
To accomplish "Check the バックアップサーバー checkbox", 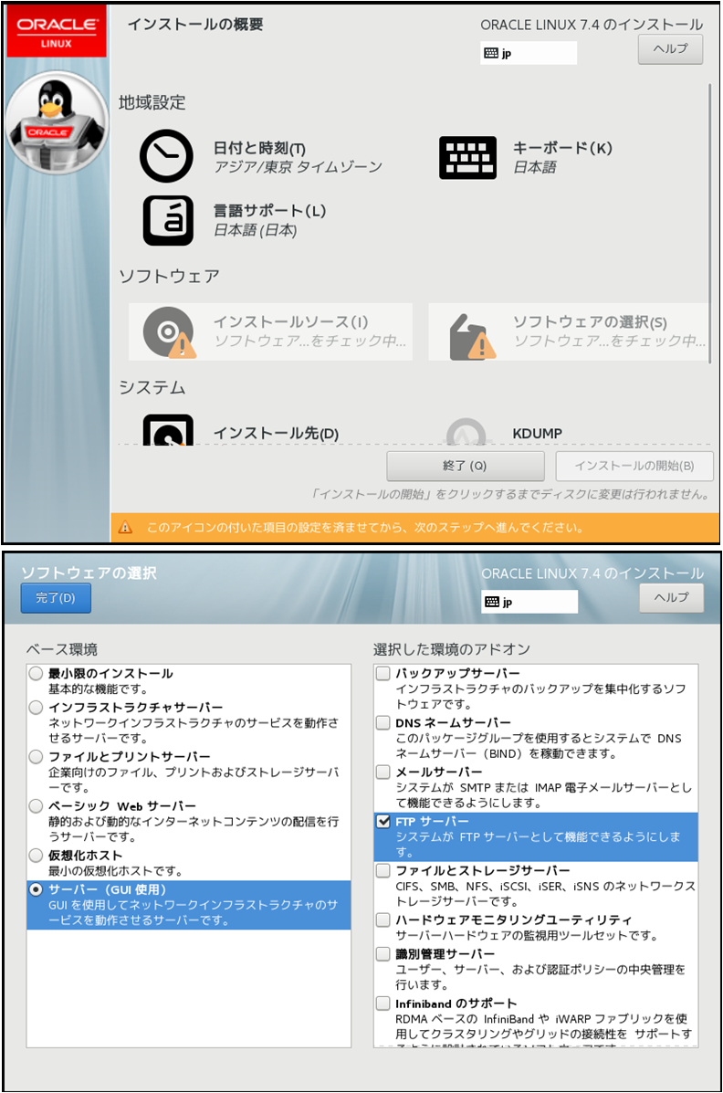I will click(382, 673).
